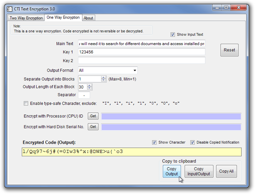
Task: Click the block length field showing 30
Action: [83, 87]
